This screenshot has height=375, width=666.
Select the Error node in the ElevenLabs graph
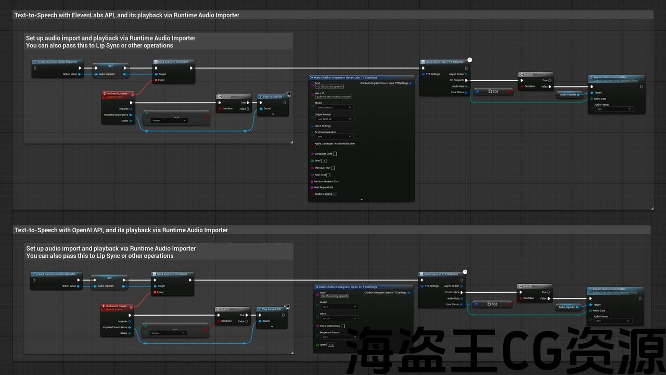[493, 92]
